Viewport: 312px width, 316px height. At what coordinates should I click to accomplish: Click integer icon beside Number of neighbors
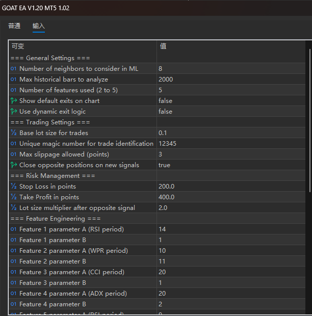tap(13, 69)
